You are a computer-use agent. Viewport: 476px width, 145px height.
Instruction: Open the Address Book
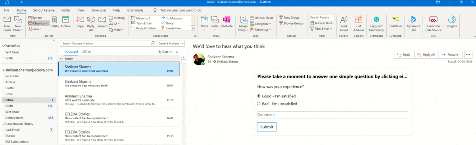coord(322,23)
